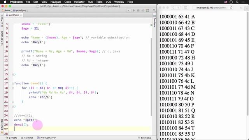Screen dimensions: 249x140
Task: Open the Edit menu
Action: [x=36, y=2]
